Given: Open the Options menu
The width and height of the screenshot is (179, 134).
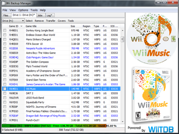Looking at the screenshot, I should 23,10.
